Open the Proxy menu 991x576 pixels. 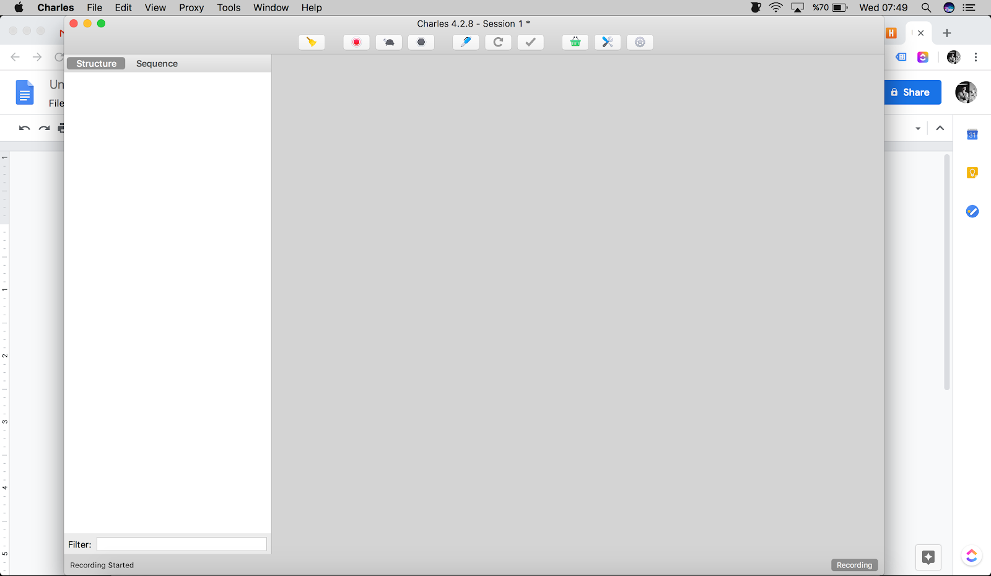coord(191,7)
